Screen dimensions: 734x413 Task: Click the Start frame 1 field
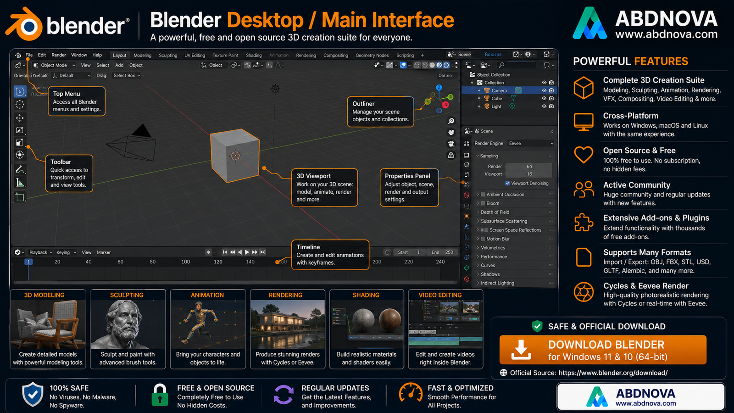pyautogui.click(x=409, y=252)
